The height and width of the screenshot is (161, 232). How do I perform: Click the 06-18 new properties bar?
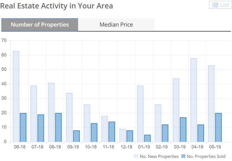coord(16,96)
